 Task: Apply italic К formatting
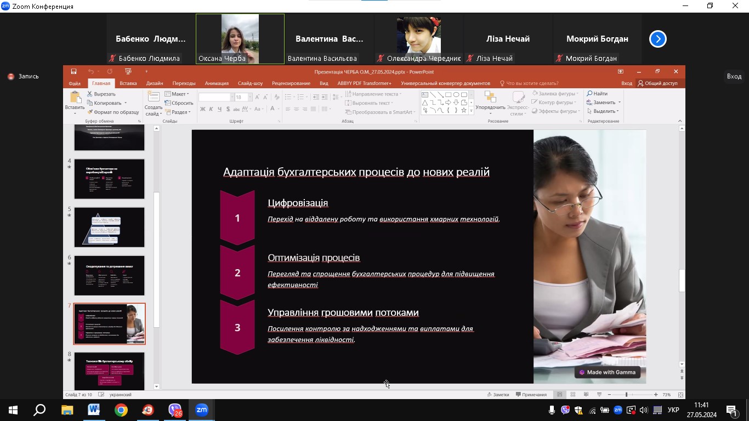coord(211,109)
